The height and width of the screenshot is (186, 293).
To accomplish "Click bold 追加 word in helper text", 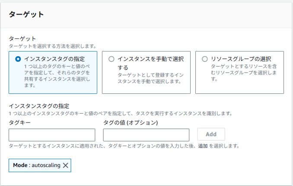I will pos(203,146).
